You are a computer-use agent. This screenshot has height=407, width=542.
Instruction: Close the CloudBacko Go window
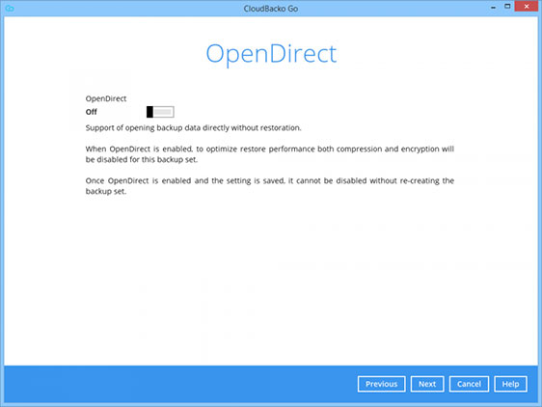(526, 6)
